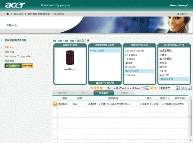Open 客戶服務與技術支援 in the top navigation
The height and width of the screenshot is (143, 193).
(x=39, y=14)
